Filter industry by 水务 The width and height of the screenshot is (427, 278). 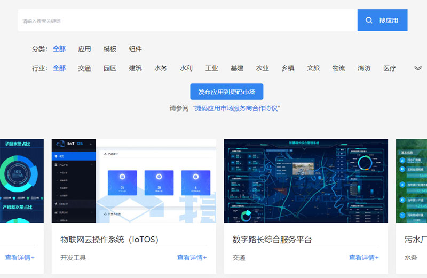click(x=161, y=68)
